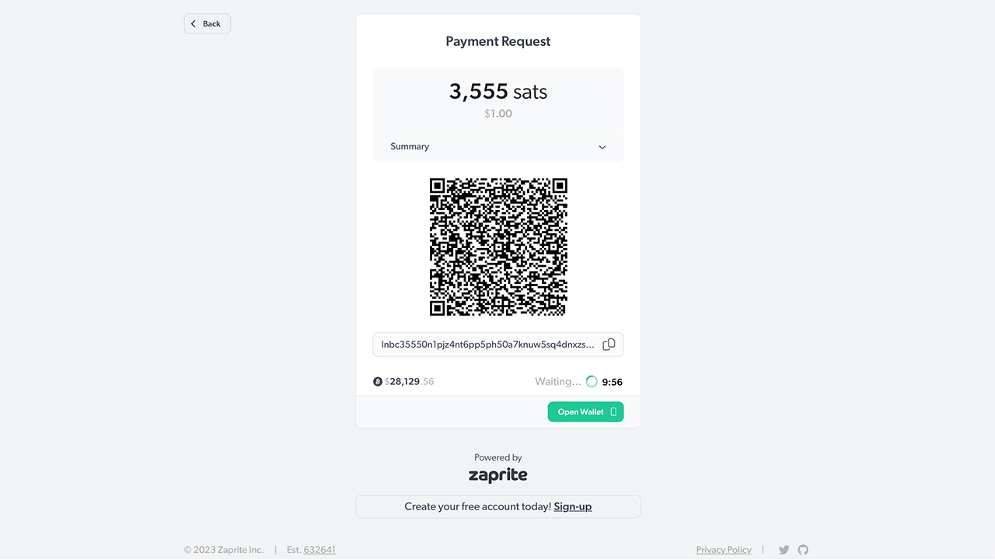Viewport: 995px width, 560px height.
Task: Click the Summary dropdown chevron
Action: tap(602, 146)
